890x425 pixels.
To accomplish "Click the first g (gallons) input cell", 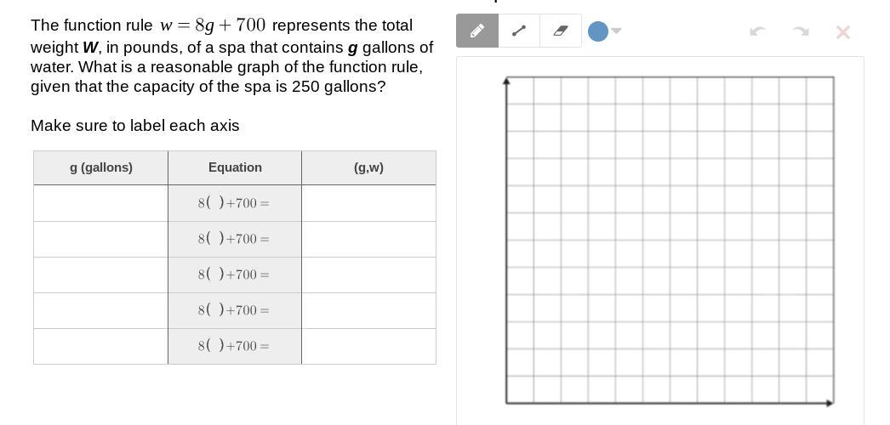I will (x=100, y=203).
